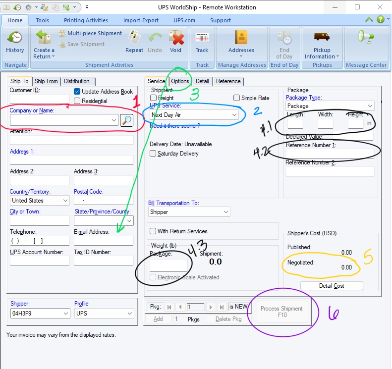Click the Undo arrow icon
The width and height of the screenshot is (392, 369).
(x=155, y=38)
